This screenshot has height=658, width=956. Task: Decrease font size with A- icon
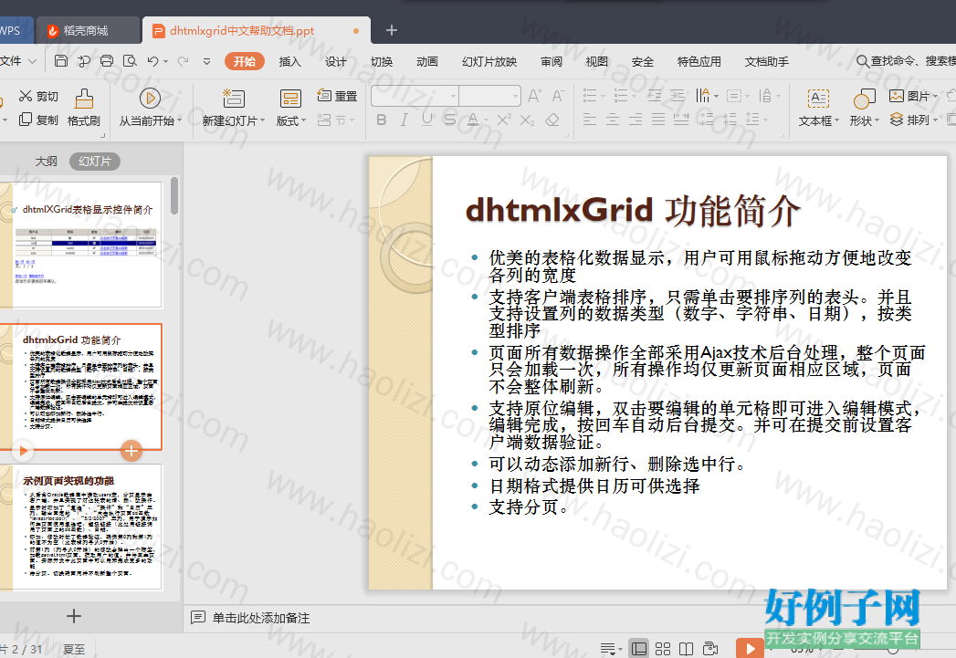point(558,96)
